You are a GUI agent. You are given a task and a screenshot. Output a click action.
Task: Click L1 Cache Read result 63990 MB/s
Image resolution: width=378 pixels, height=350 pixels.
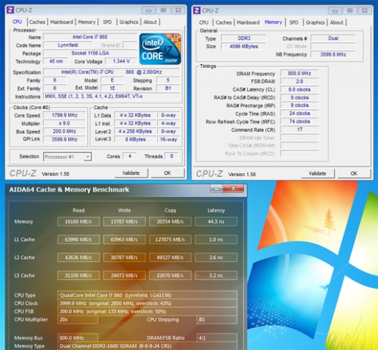pos(78,239)
